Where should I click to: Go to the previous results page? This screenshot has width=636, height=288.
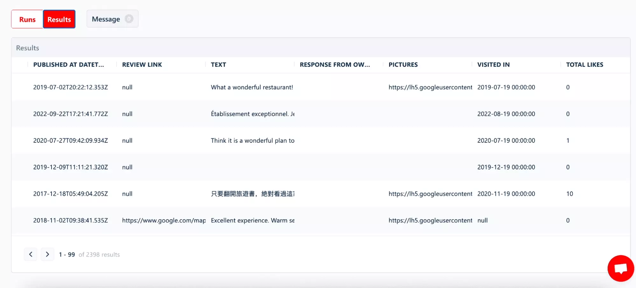pos(31,254)
